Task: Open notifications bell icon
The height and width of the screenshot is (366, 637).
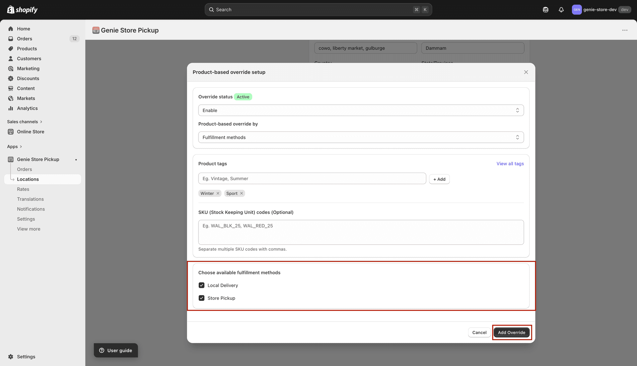Action: click(x=561, y=10)
